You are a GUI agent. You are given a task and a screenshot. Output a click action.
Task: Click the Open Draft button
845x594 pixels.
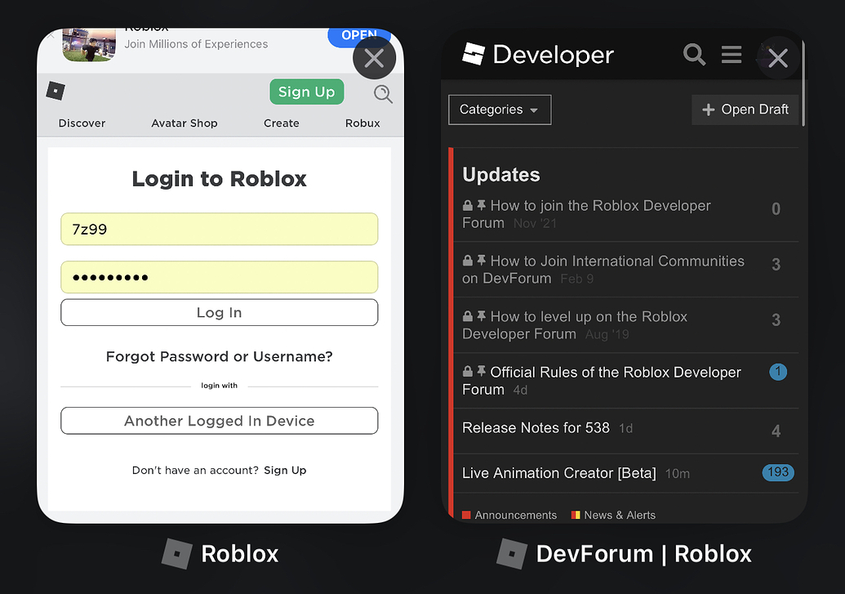[744, 109]
